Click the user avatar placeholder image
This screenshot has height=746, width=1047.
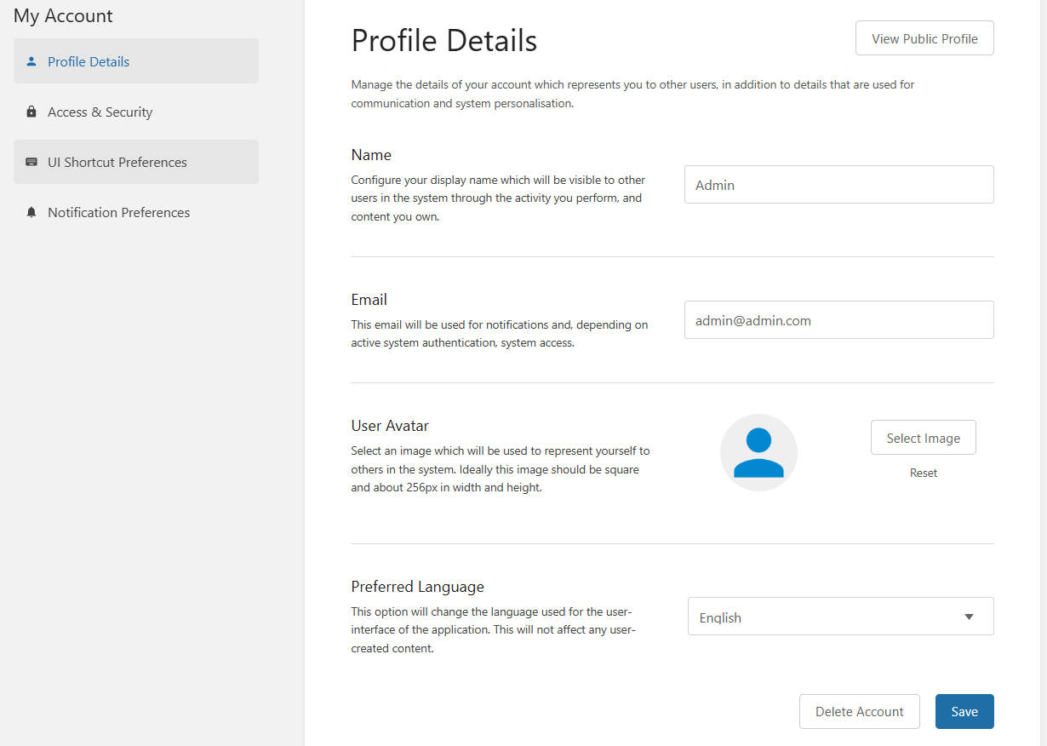(x=758, y=453)
